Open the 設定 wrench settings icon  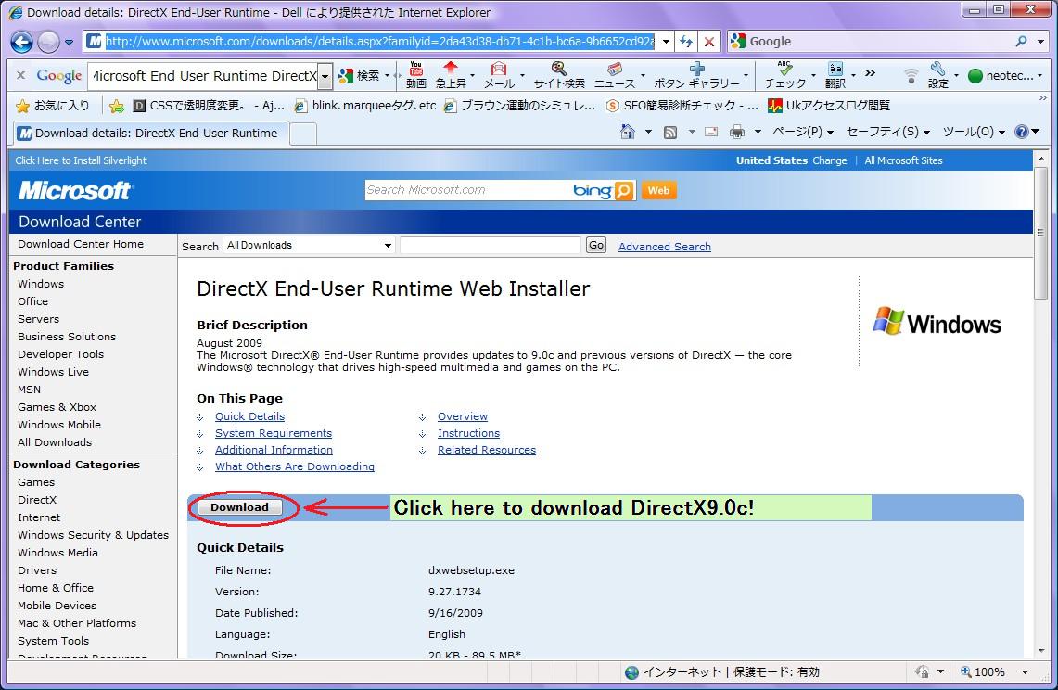click(937, 75)
